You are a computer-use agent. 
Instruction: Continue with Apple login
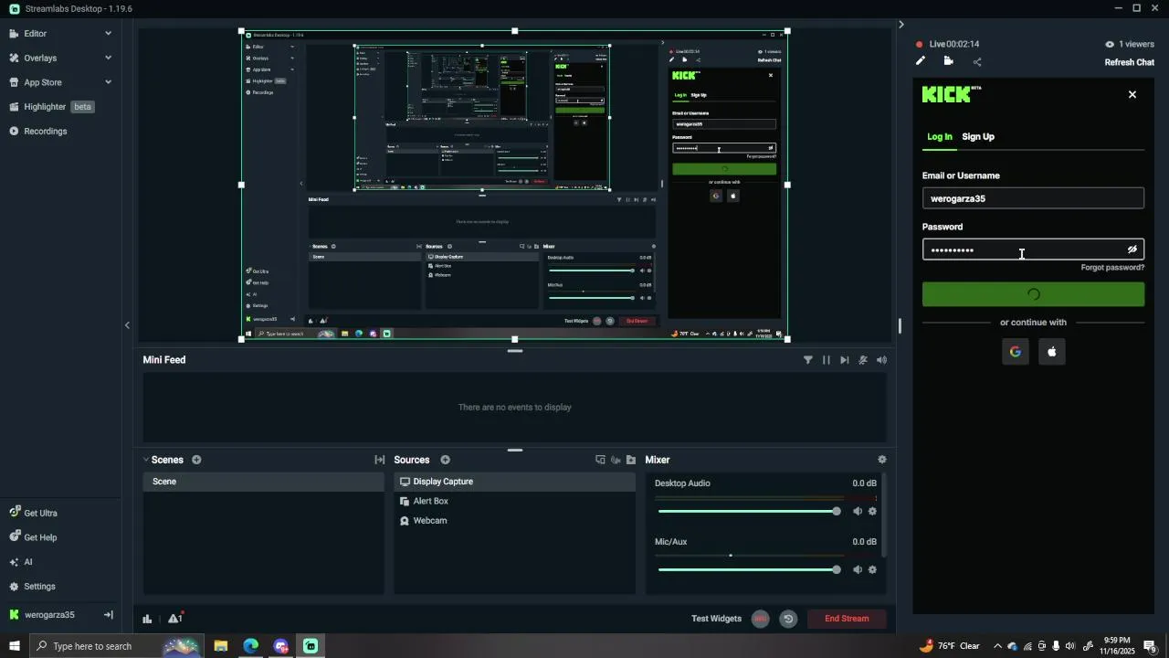coord(1052,352)
